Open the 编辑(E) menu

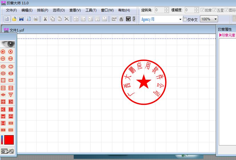click(27, 10)
